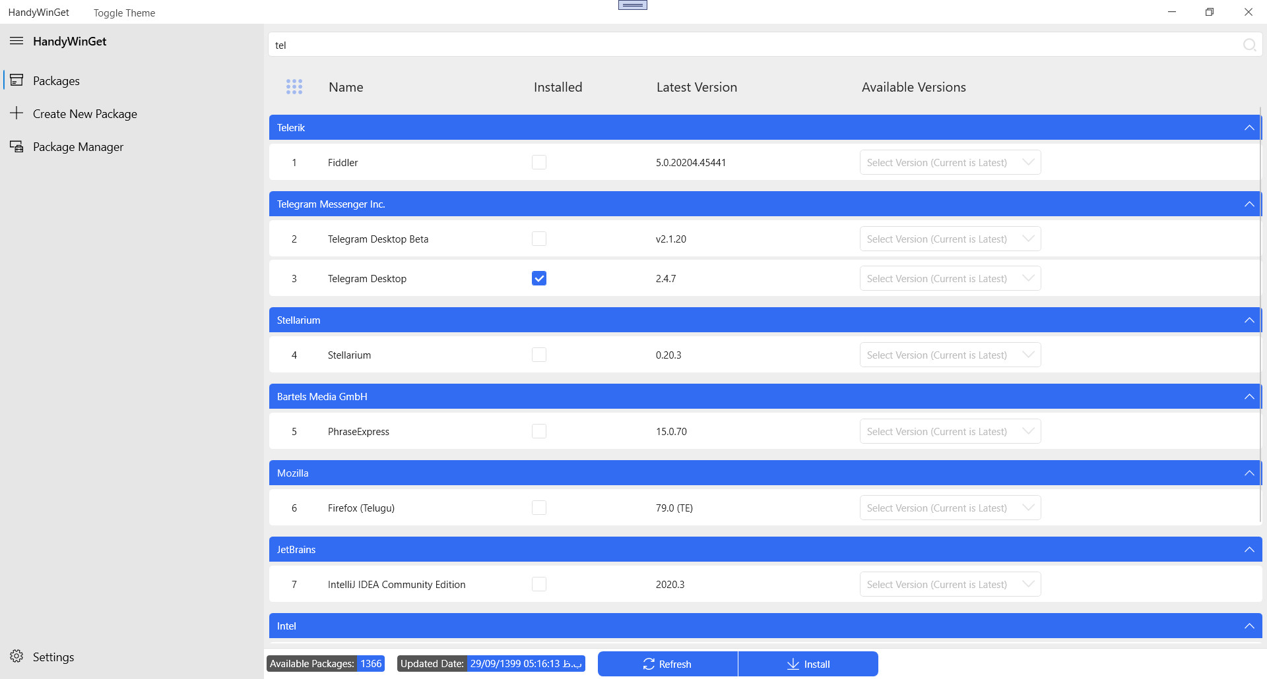Click the Package Manager sidebar icon
1267x679 pixels.
click(x=16, y=146)
